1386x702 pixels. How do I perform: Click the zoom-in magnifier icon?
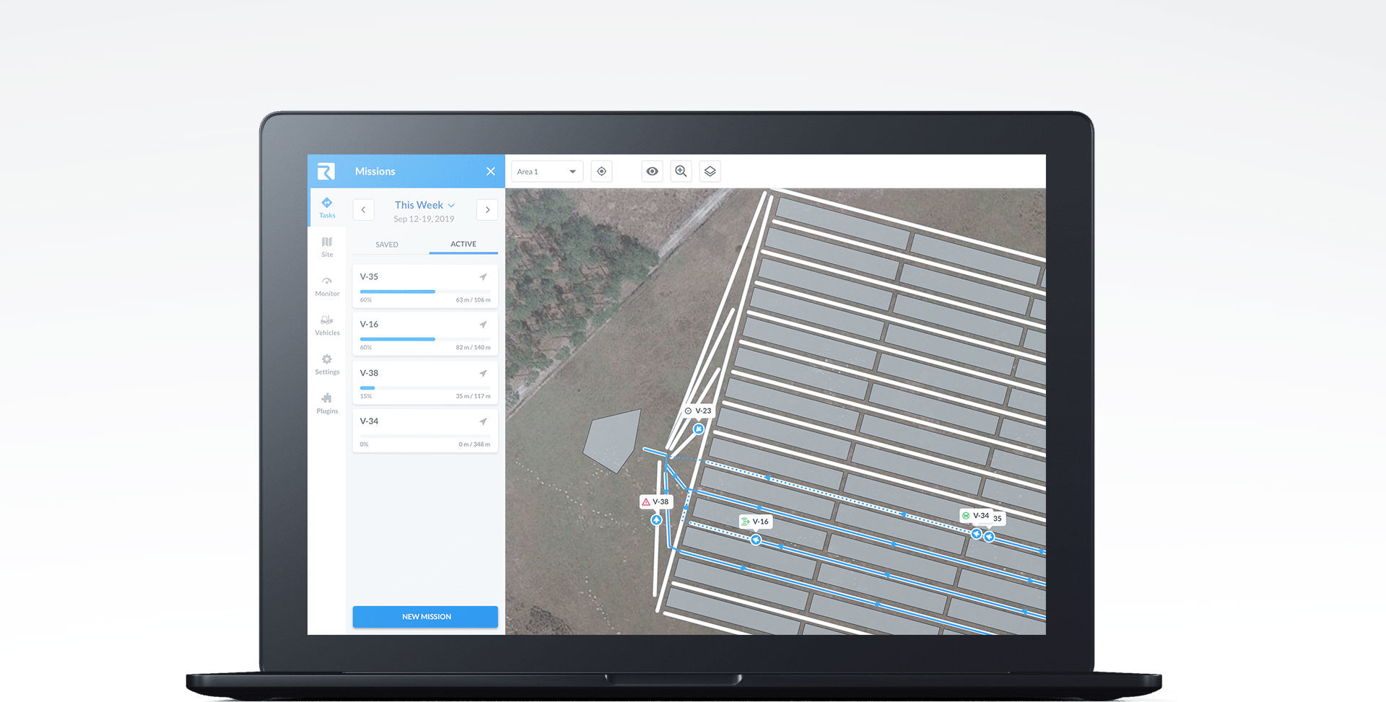(681, 171)
